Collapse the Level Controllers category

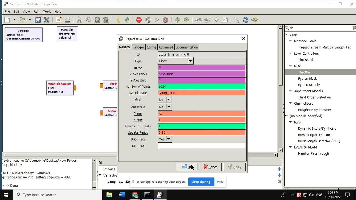coord(290,54)
